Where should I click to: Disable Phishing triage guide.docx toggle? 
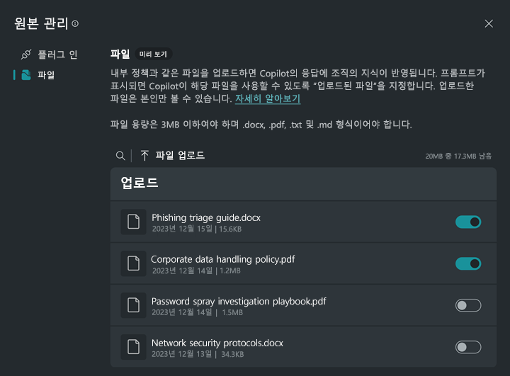[468, 222]
